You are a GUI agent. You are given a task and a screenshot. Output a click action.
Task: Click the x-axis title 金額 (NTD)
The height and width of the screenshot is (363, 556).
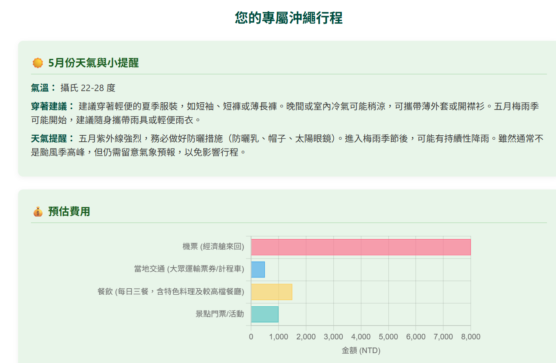coord(361,351)
